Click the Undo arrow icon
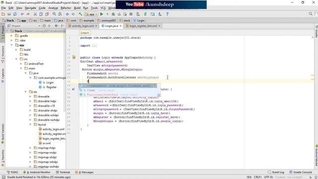 (x=22, y=14)
